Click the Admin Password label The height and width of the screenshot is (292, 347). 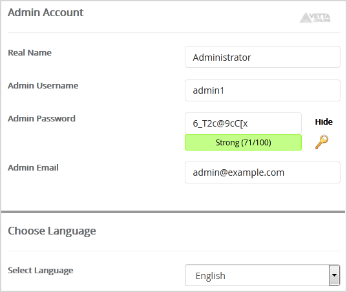click(x=41, y=119)
